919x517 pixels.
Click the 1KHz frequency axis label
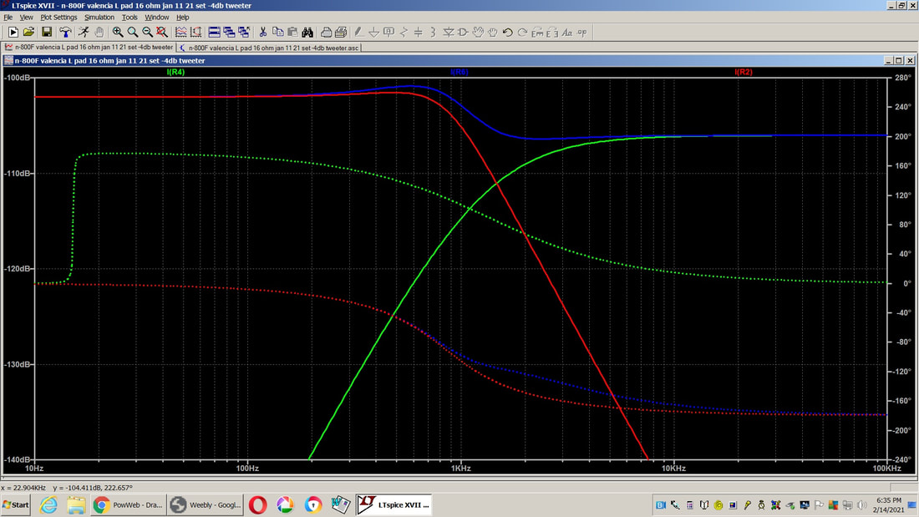(x=460, y=469)
